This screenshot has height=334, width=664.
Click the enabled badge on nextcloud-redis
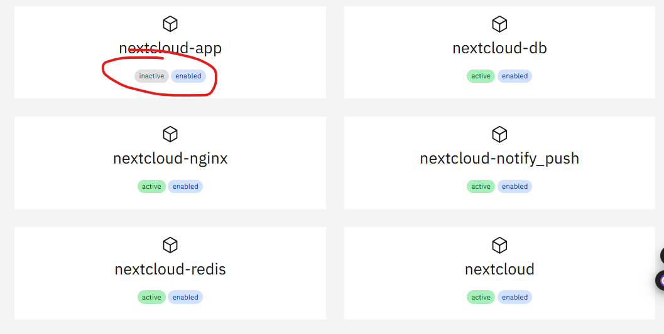[185, 297]
